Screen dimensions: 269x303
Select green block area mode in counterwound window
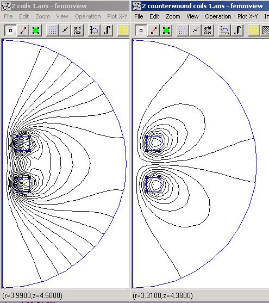(166, 30)
